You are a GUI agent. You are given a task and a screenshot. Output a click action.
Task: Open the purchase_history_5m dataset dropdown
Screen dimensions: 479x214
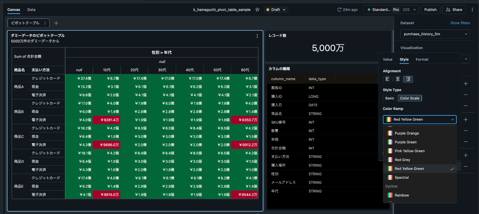pyautogui.click(x=435, y=34)
